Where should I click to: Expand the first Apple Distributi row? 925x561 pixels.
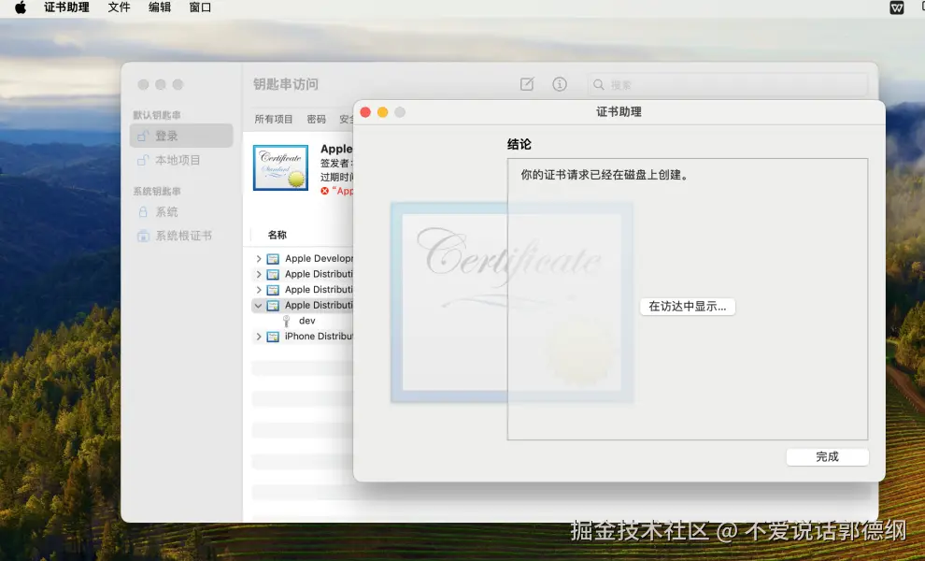tap(259, 274)
